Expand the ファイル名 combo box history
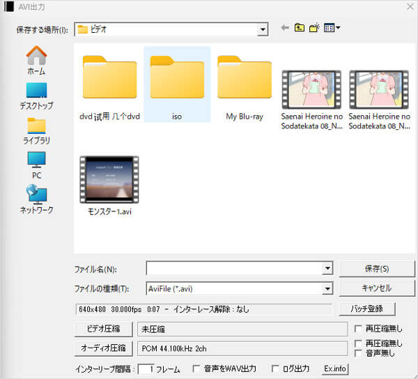The image size is (418, 379). [x=327, y=269]
